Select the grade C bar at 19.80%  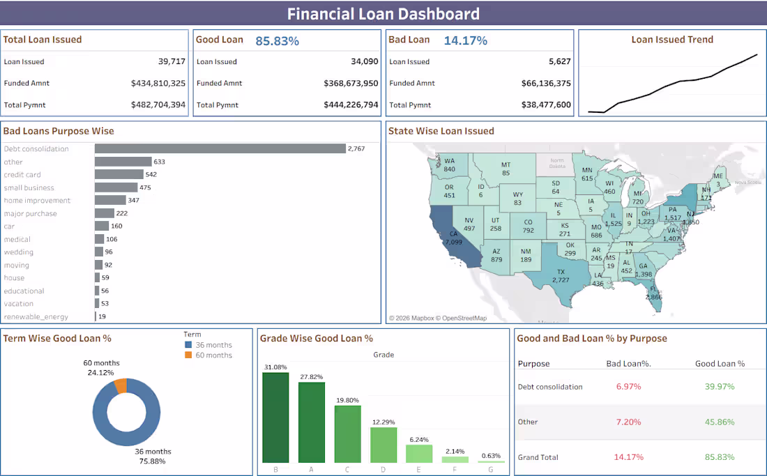[347, 434]
